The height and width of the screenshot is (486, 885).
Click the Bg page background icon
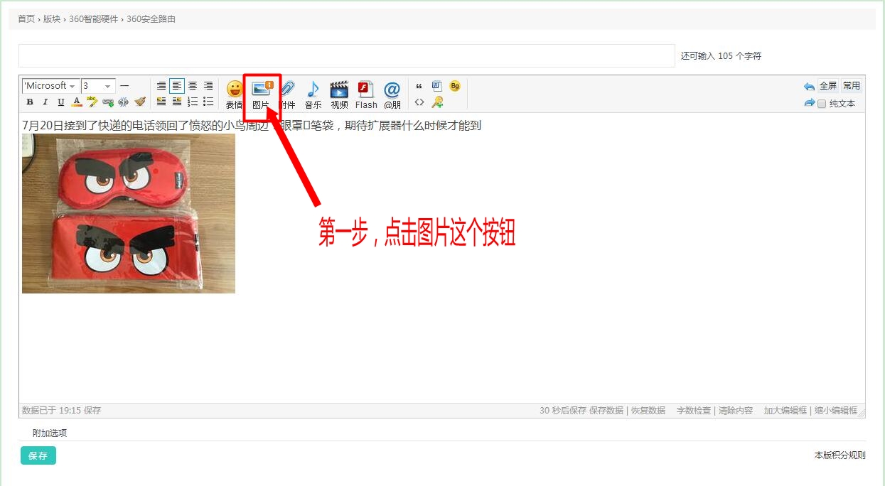point(455,86)
